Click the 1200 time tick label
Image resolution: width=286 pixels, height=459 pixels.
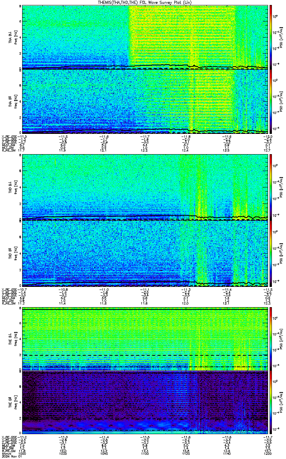tap(267, 454)
